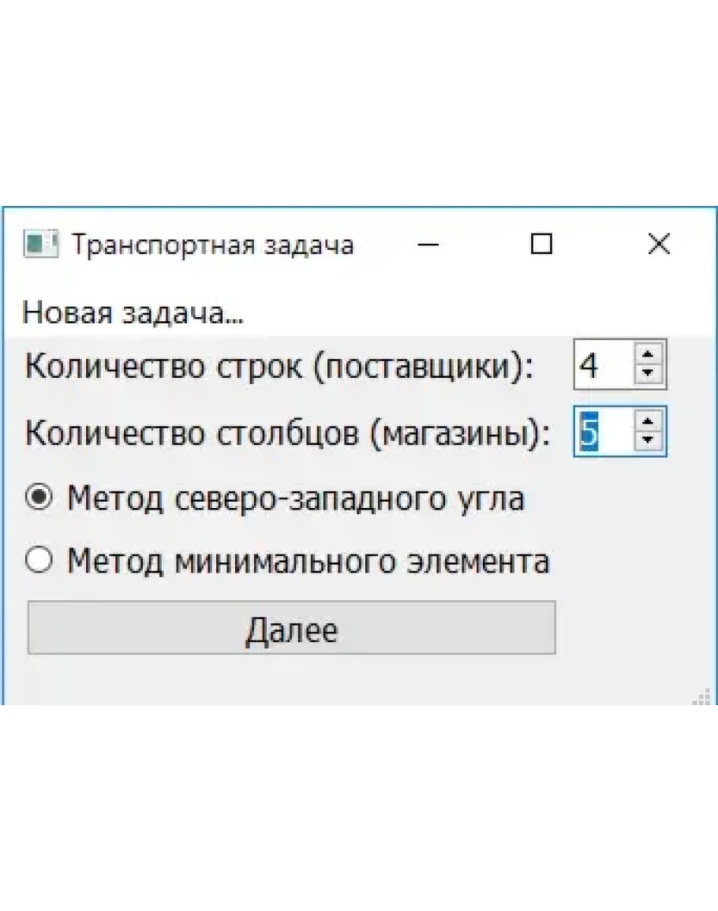The image size is (718, 911).
Task: Maximize the Транспортная задача window
Action: point(541,245)
